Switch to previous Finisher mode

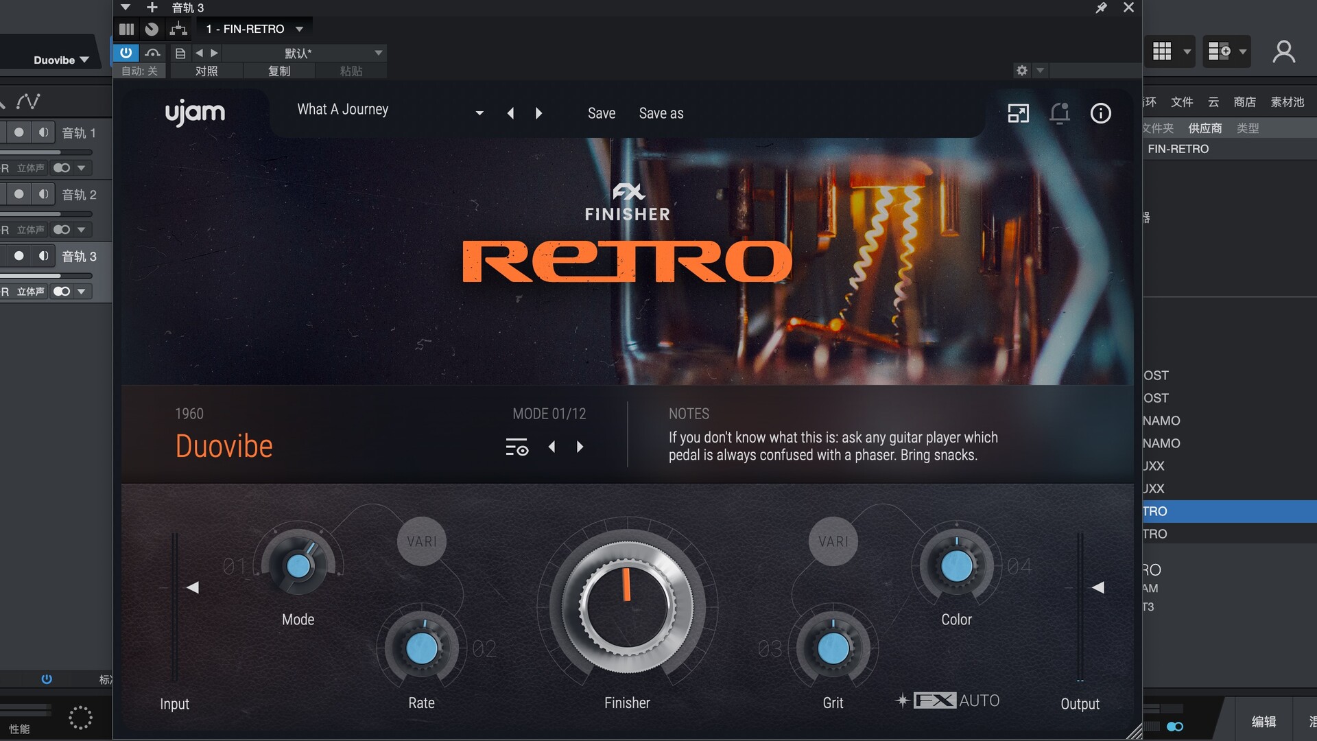[x=551, y=447]
